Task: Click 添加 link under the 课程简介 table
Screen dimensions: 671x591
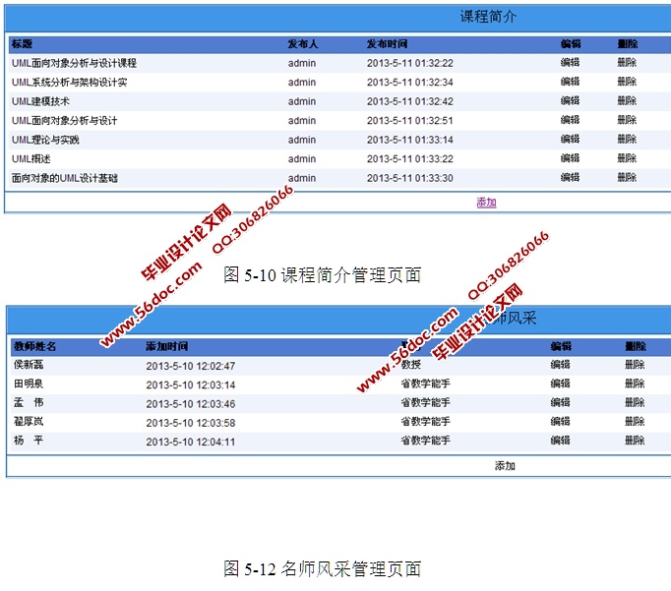Action: click(x=486, y=203)
